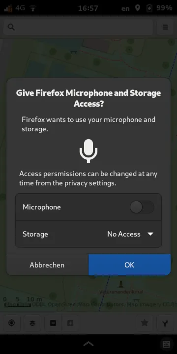Click the large microphone icon in dialog

point(88,150)
